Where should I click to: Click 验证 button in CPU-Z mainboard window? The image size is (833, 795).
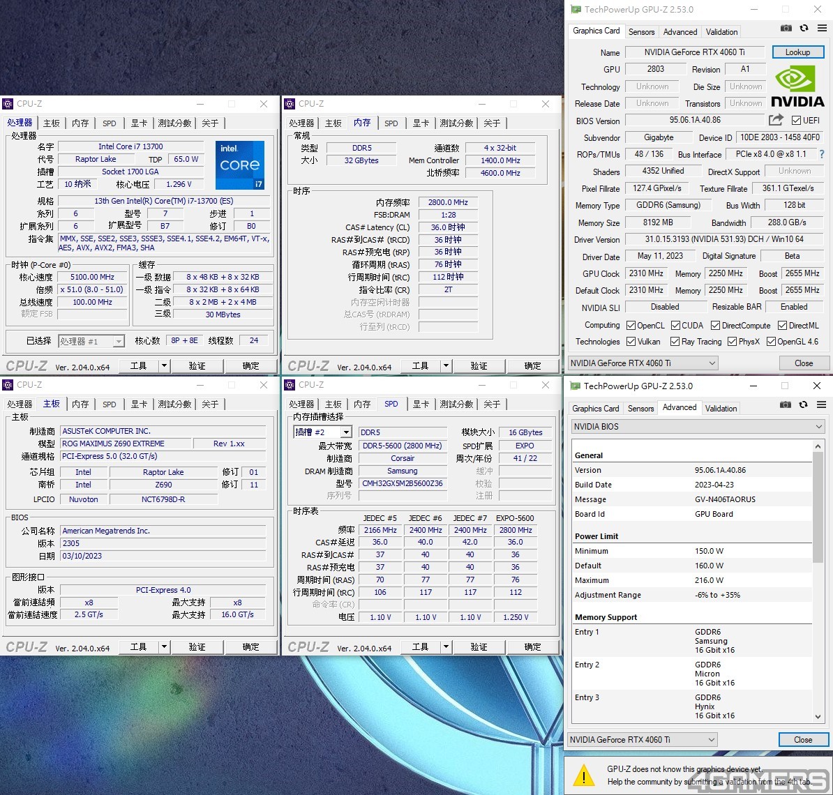click(x=197, y=646)
